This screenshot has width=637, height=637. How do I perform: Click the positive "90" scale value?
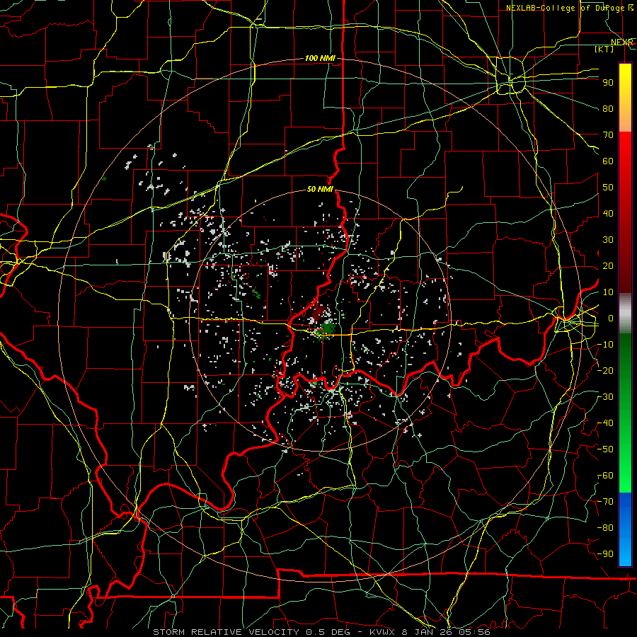click(x=608, y=83)
